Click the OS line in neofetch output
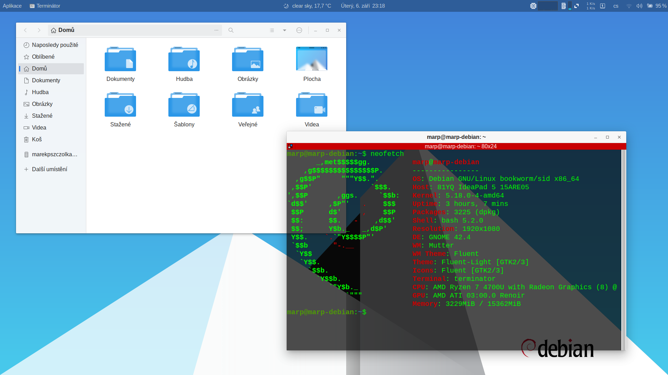668x375 pixels. click(x=495, y=179)
